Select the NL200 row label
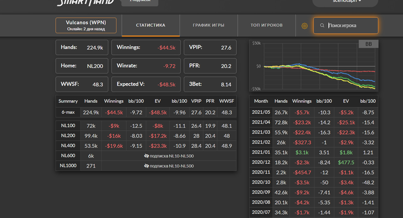 point(68,136)
